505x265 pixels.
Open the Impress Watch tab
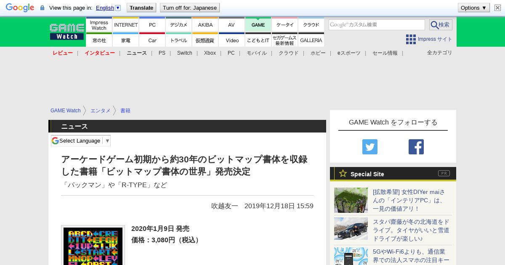[99, 25]
